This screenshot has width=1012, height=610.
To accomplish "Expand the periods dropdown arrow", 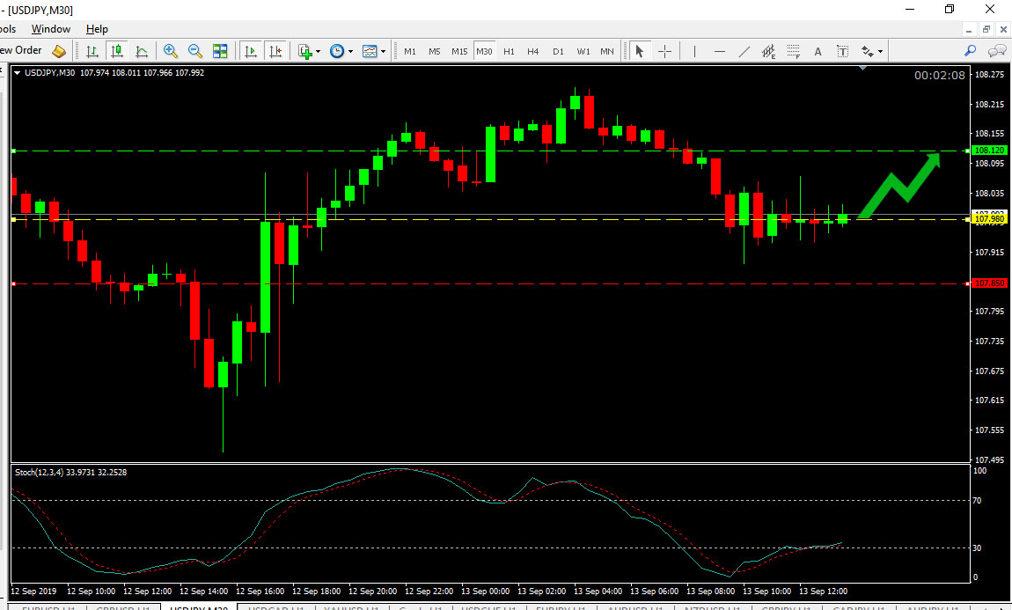I will tap(350, 52).
